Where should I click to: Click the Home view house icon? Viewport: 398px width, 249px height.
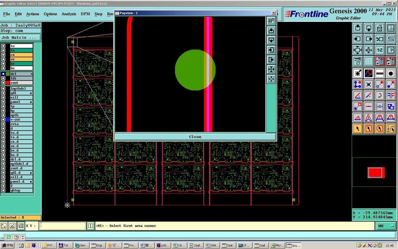(380, 28)
